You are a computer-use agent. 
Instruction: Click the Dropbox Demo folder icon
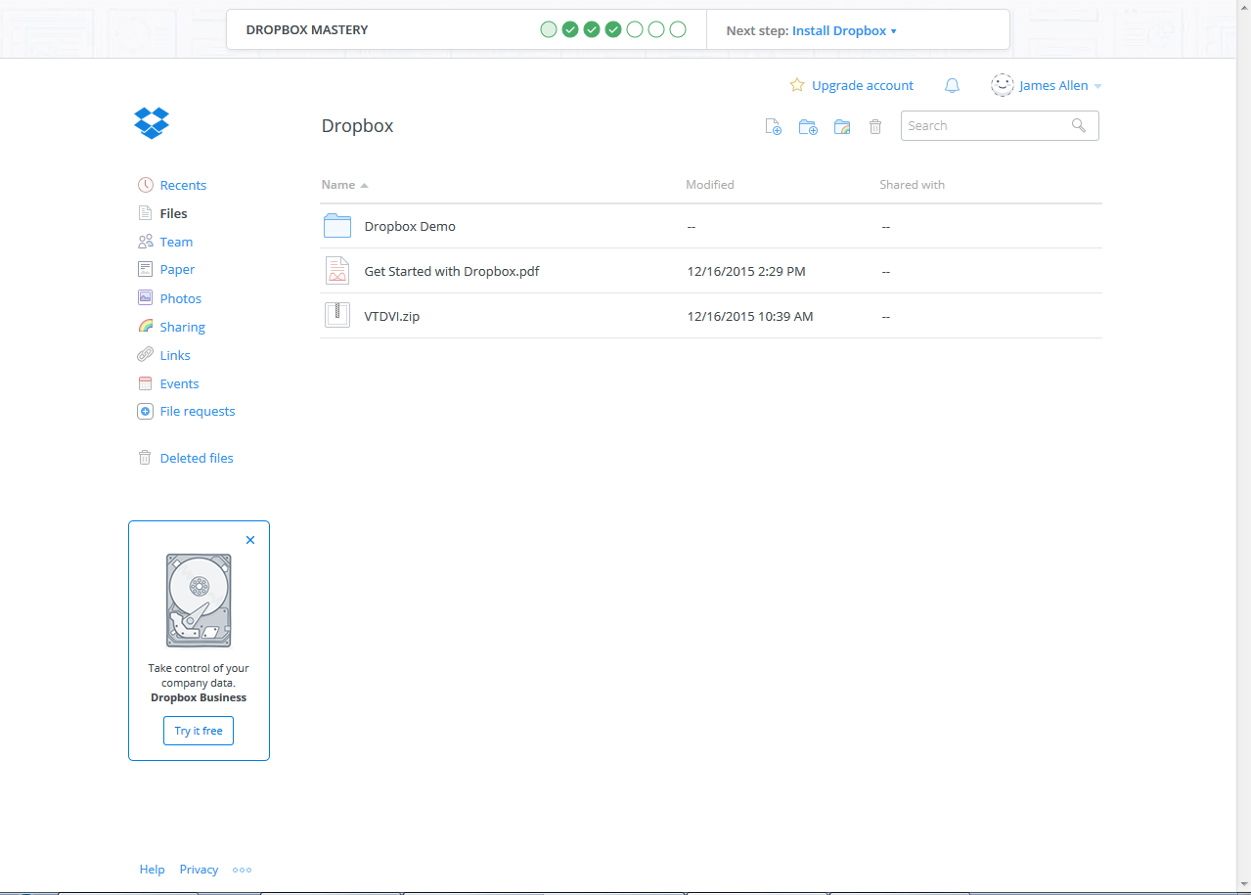click(337, 226)
